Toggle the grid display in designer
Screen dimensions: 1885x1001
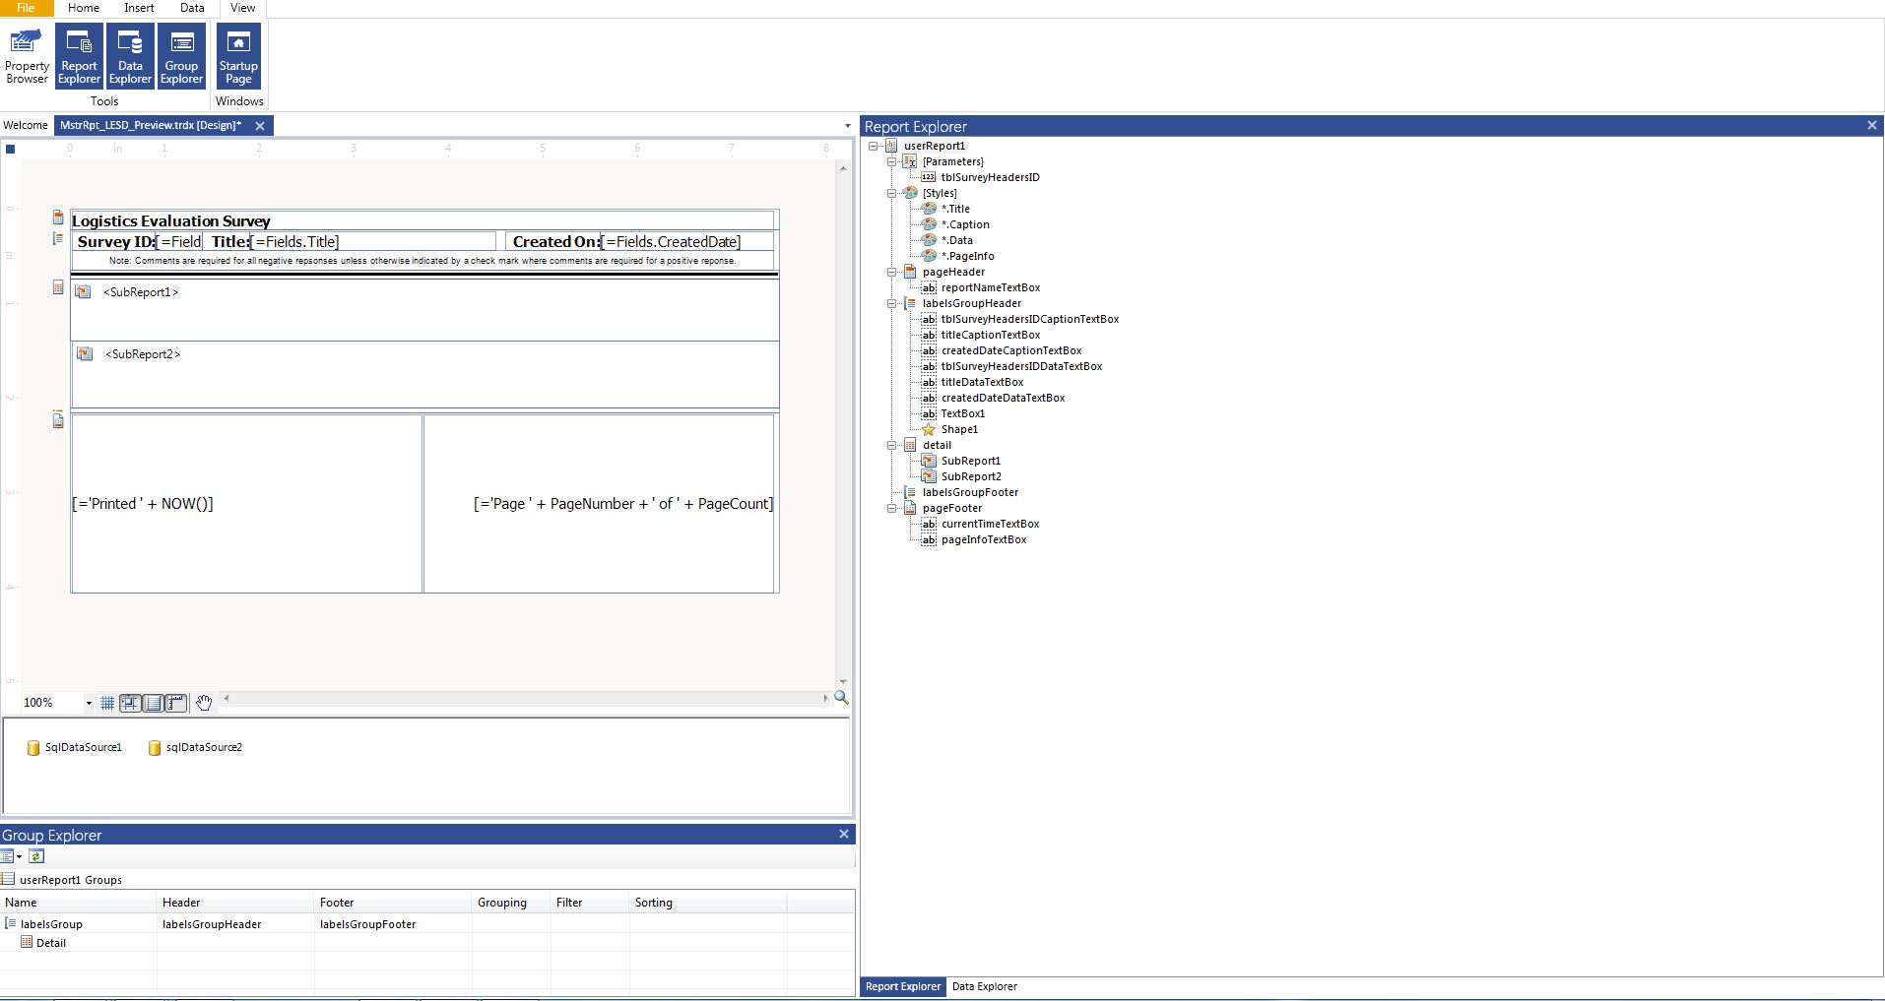(x=107, y=703)
